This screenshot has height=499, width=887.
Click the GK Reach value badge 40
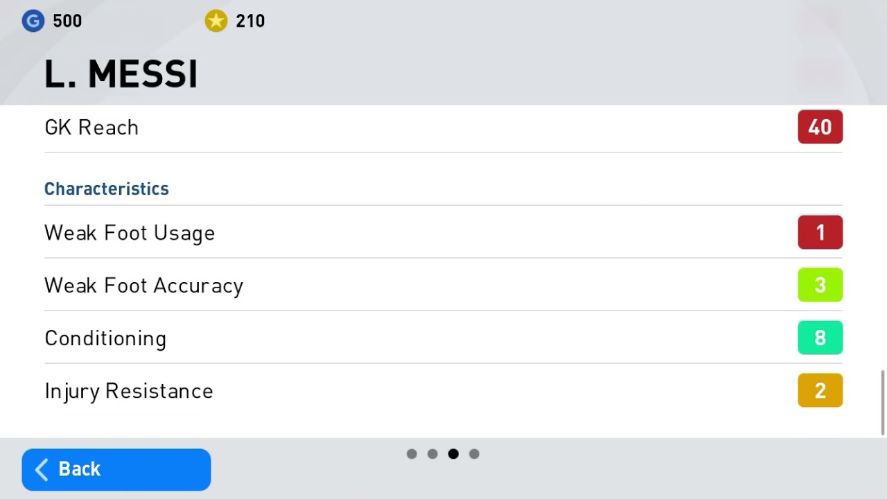coord(820,127)
